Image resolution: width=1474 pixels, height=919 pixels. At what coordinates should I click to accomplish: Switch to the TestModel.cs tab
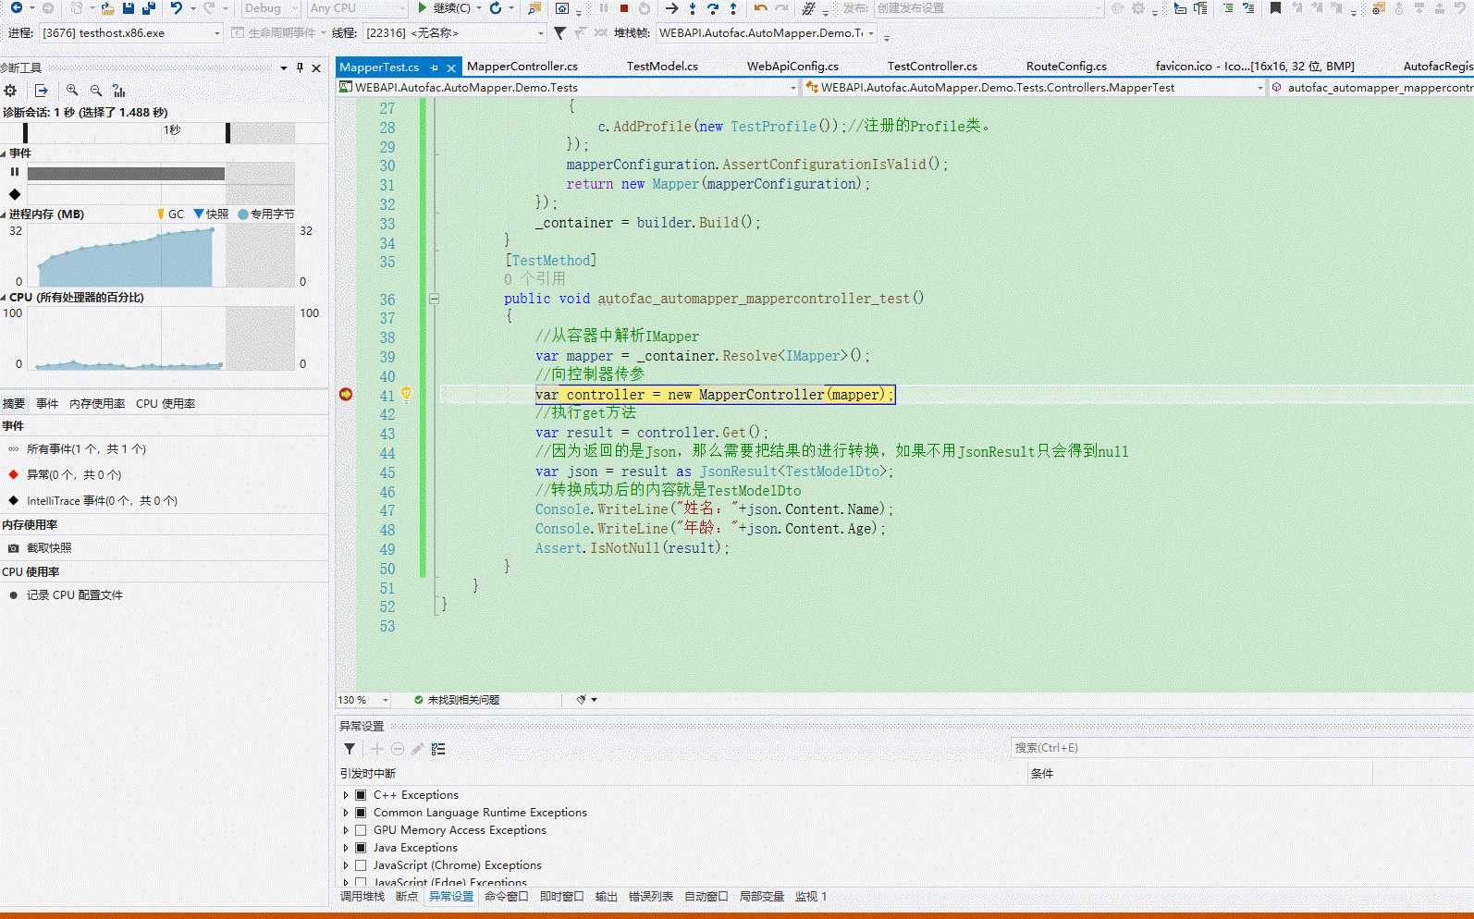click(x=662, y=67)
